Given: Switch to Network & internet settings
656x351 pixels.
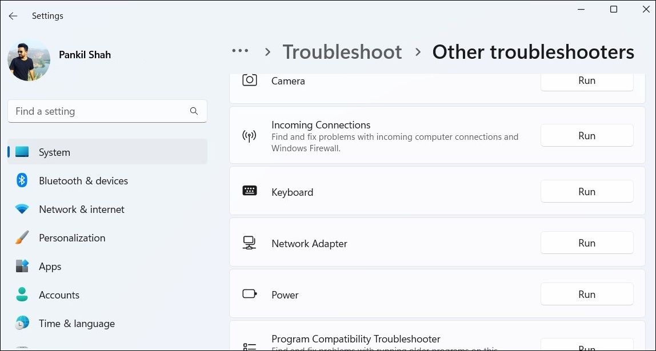Looking at the screenshot, I should [81, 209].
